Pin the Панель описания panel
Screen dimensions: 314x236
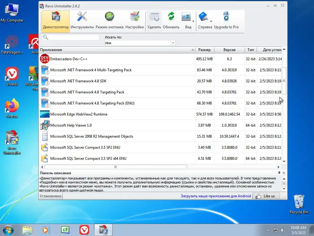click(x=279, y=173)
